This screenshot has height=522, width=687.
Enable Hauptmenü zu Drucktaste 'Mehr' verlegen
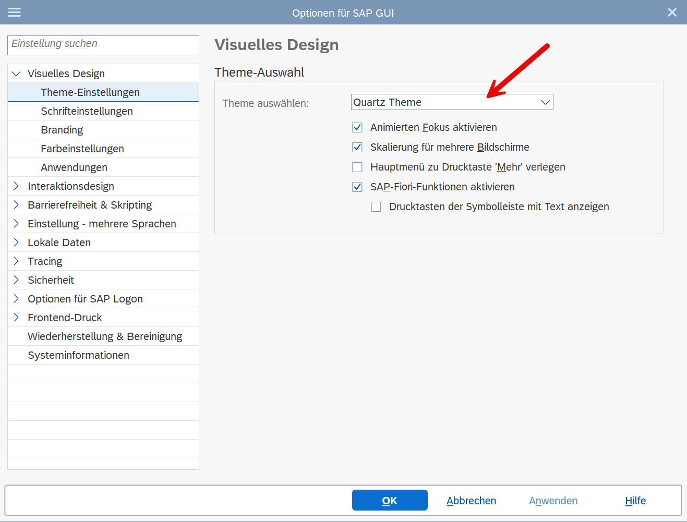[x=357, y=167]
